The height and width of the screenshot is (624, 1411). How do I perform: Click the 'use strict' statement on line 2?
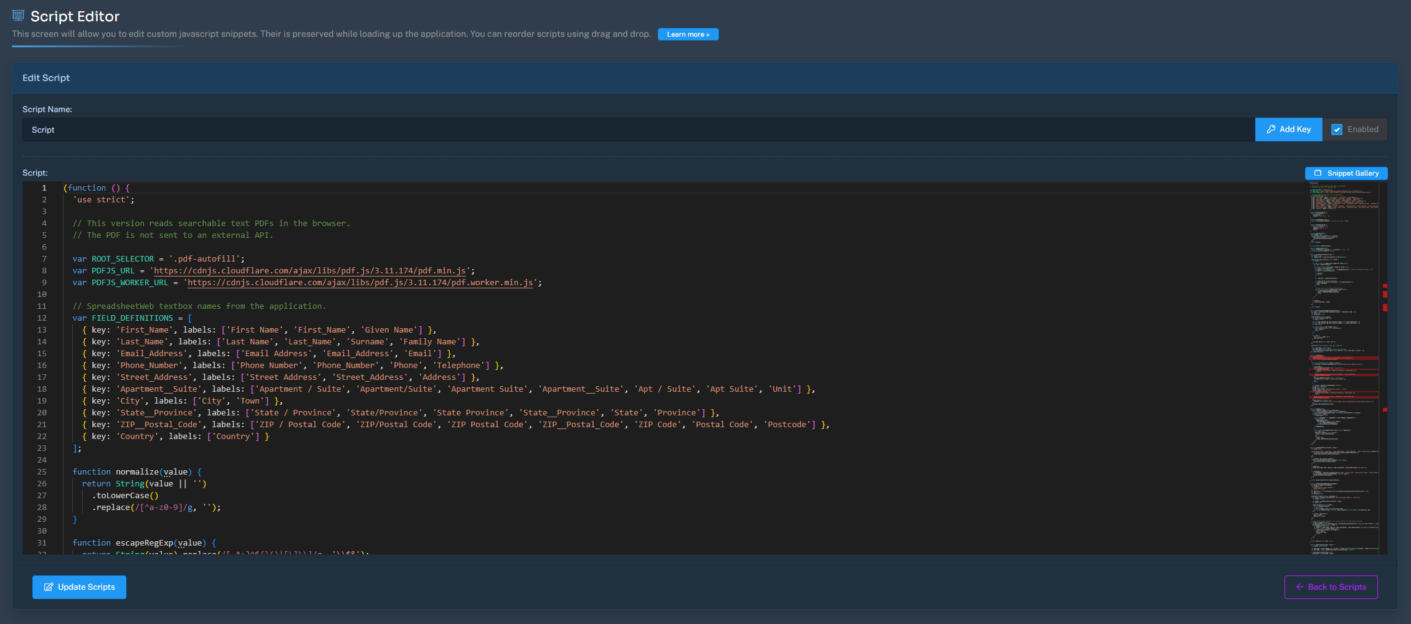[x=103, y=200]
